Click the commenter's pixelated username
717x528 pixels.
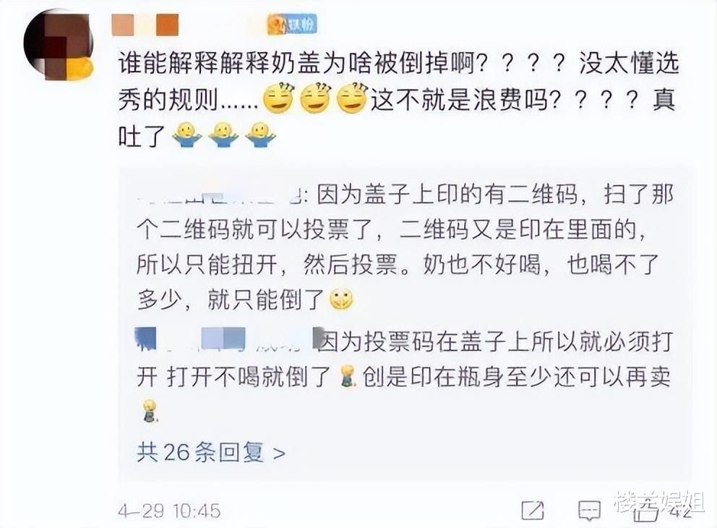click(x=145, y=25)
